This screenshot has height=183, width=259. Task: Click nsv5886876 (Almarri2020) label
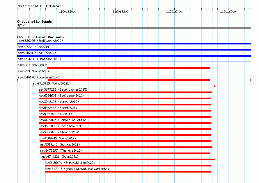point(60,132)
